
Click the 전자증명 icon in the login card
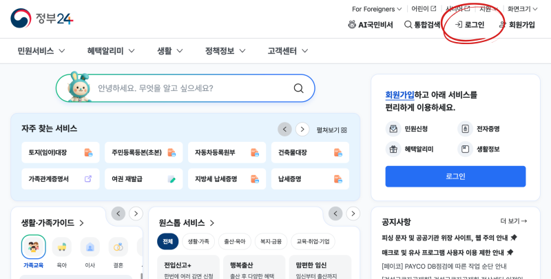[465, 129]
